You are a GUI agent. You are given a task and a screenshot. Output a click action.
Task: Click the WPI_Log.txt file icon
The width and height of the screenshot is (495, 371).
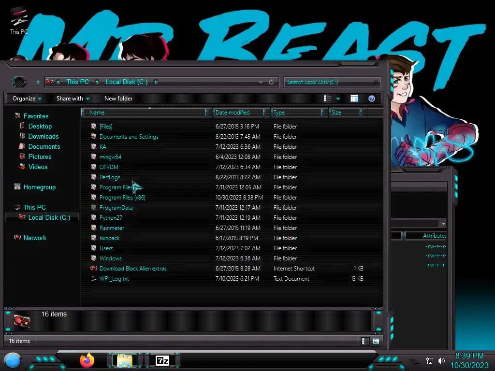[94, 278]
